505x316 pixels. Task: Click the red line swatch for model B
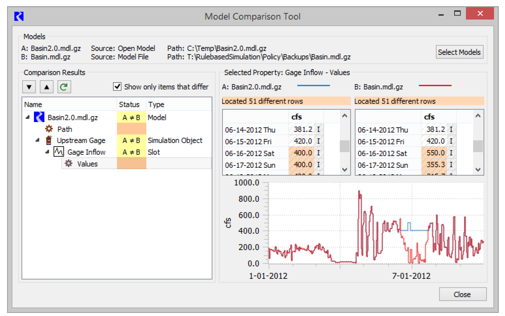click(435, 85)
